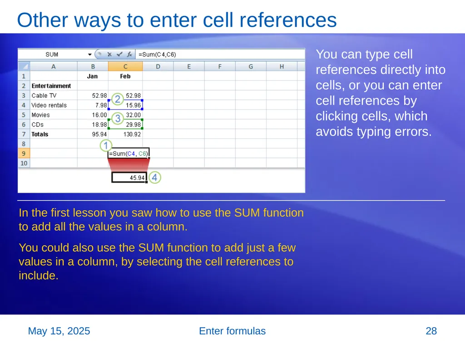
Task: Select column F header
Action: pyautogui.click(x=220, y=67)
